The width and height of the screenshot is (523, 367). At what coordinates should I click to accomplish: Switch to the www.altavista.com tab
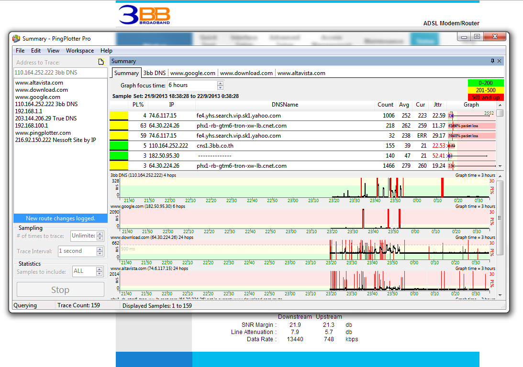coord(301,73)
